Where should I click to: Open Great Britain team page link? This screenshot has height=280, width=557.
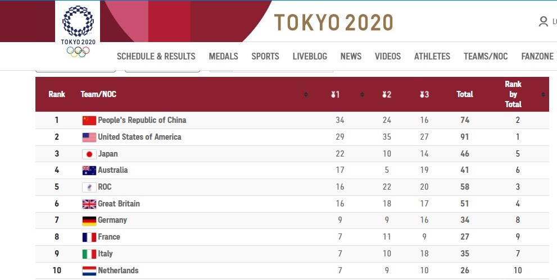pos(119,204)
